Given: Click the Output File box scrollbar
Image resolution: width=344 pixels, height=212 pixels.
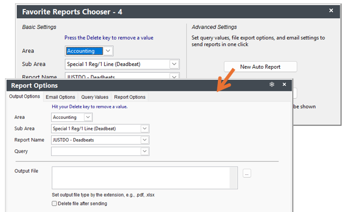Looking at the screenshot, I should [x=233, y=178].
